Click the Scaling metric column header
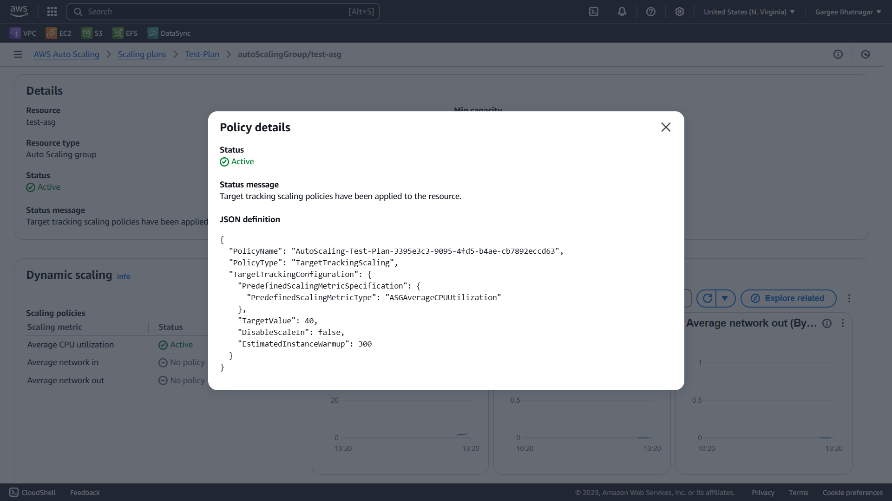 [x=54, y=327]
